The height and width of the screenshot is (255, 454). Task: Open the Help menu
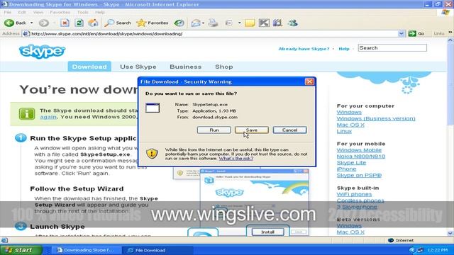pos(100,13)
